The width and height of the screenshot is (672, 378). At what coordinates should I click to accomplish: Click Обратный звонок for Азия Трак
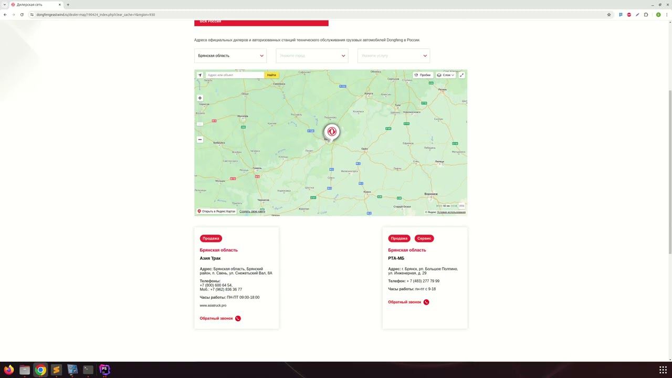coord(216,318)
